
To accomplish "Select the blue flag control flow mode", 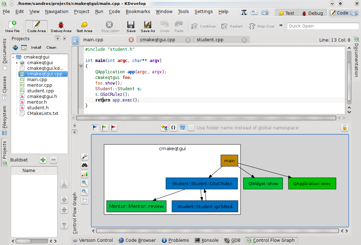I will point(95,128).
